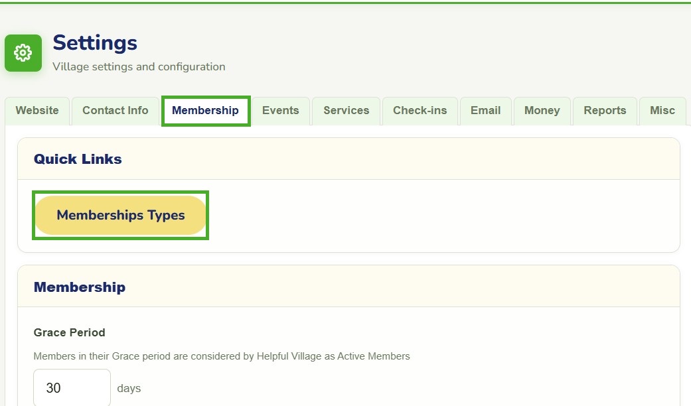Open the Email settings tab
This screenshot has height=406, width=691.
(486, 111)
